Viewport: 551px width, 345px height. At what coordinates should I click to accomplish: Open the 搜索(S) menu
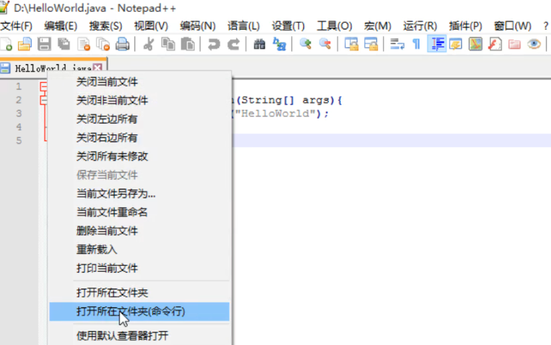click(105, 26)
